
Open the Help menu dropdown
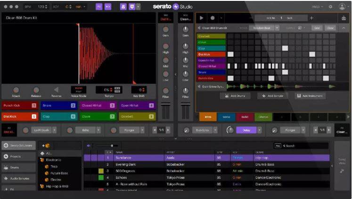tap(318, 7)
